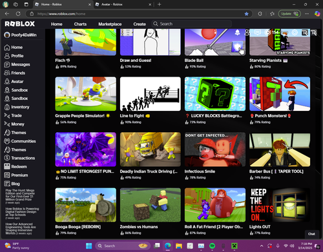Open the Fisch game thumbnail
This screenshot has width=323, height=252.
pyautogui.click(x=85, y=42)
